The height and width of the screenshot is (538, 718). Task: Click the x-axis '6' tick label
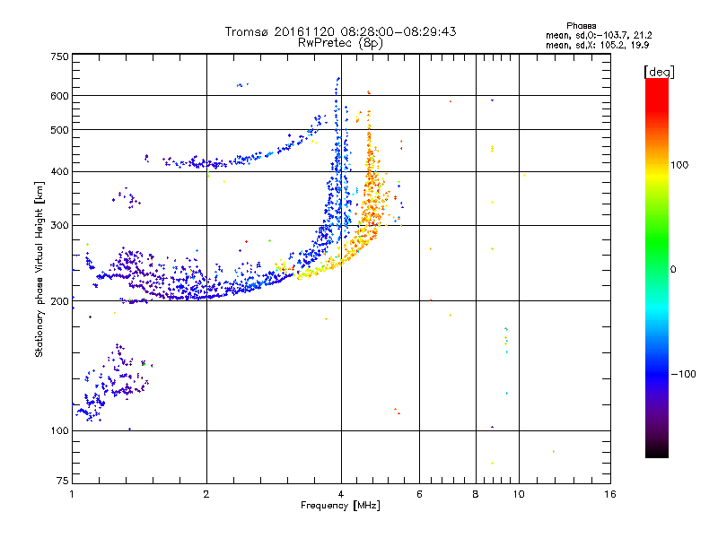click(x=419, y=494)
